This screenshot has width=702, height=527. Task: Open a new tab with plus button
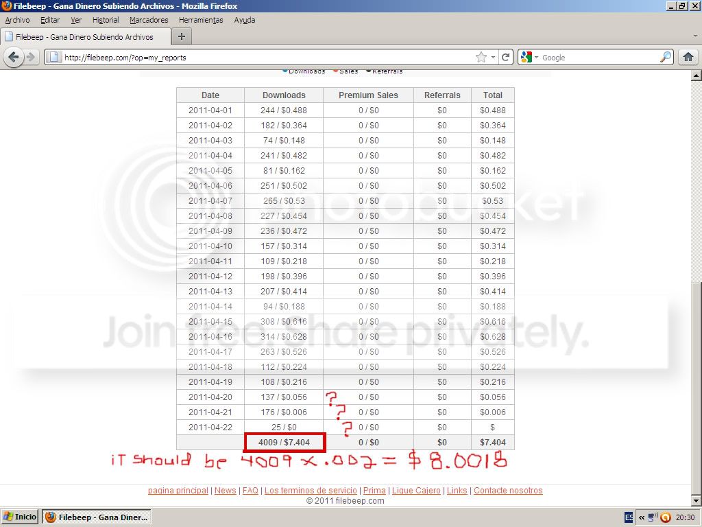pyautogui.click(x=181, y=36)
